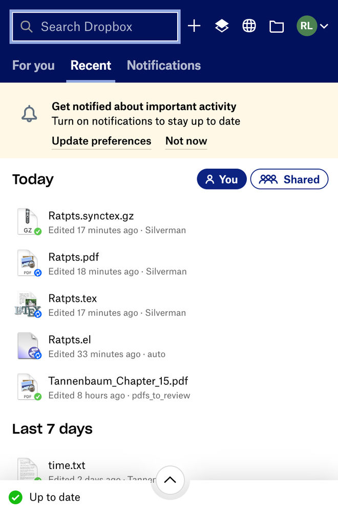This screenshot has height=512, width=338.
Task: Click the globe icon to open Dropbox website
Action: (249, 26)
